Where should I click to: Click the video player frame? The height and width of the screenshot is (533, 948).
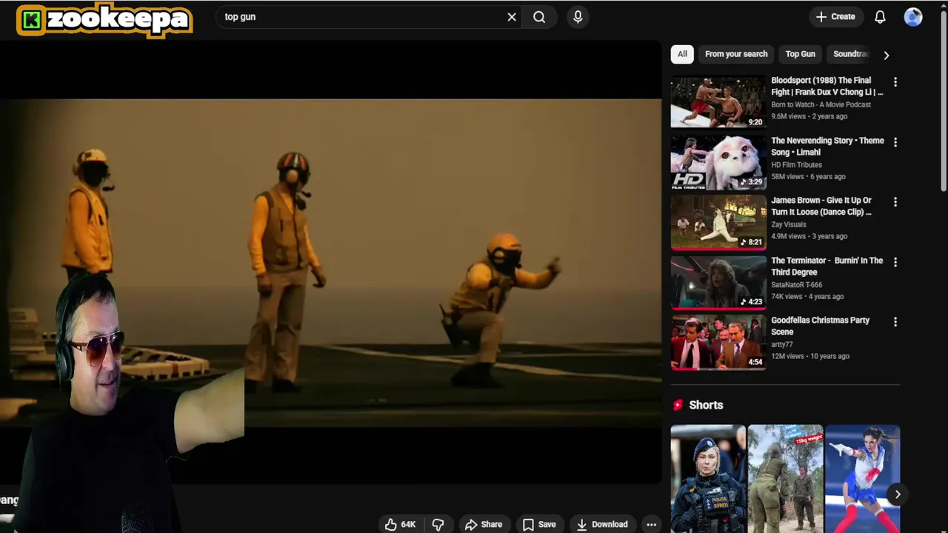point(331,262)
